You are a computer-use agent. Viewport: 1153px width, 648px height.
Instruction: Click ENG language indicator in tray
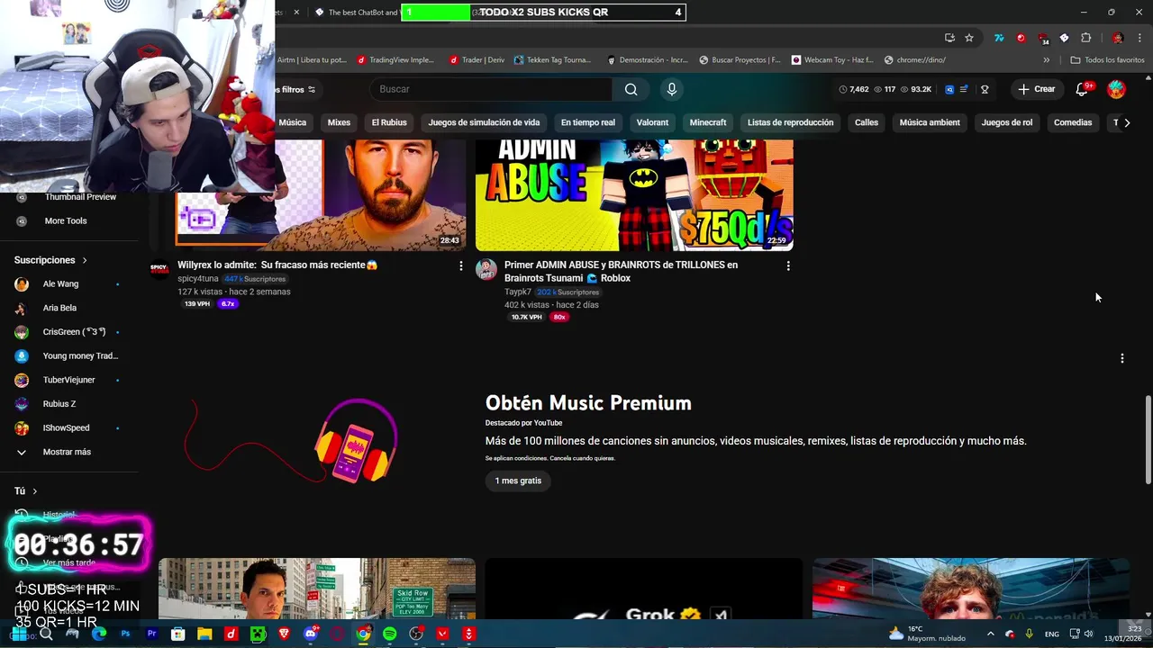pyautogui.click(x=1051, y=634)
